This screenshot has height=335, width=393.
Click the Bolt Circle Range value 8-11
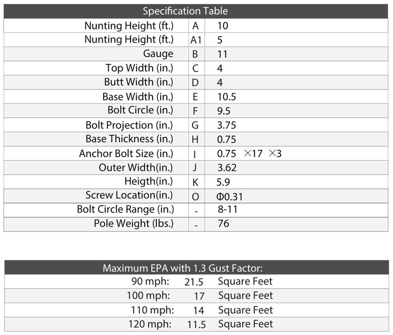[228, 210]
